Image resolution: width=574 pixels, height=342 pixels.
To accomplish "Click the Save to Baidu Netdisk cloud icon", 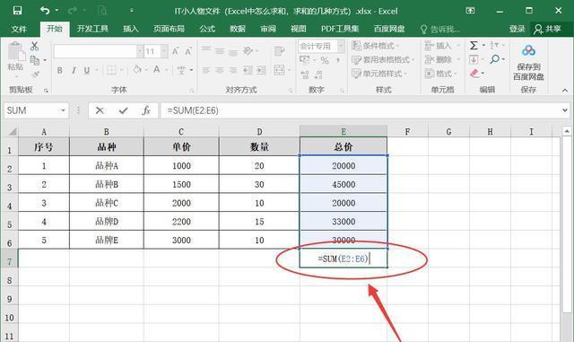I will (x=528, y=50).
